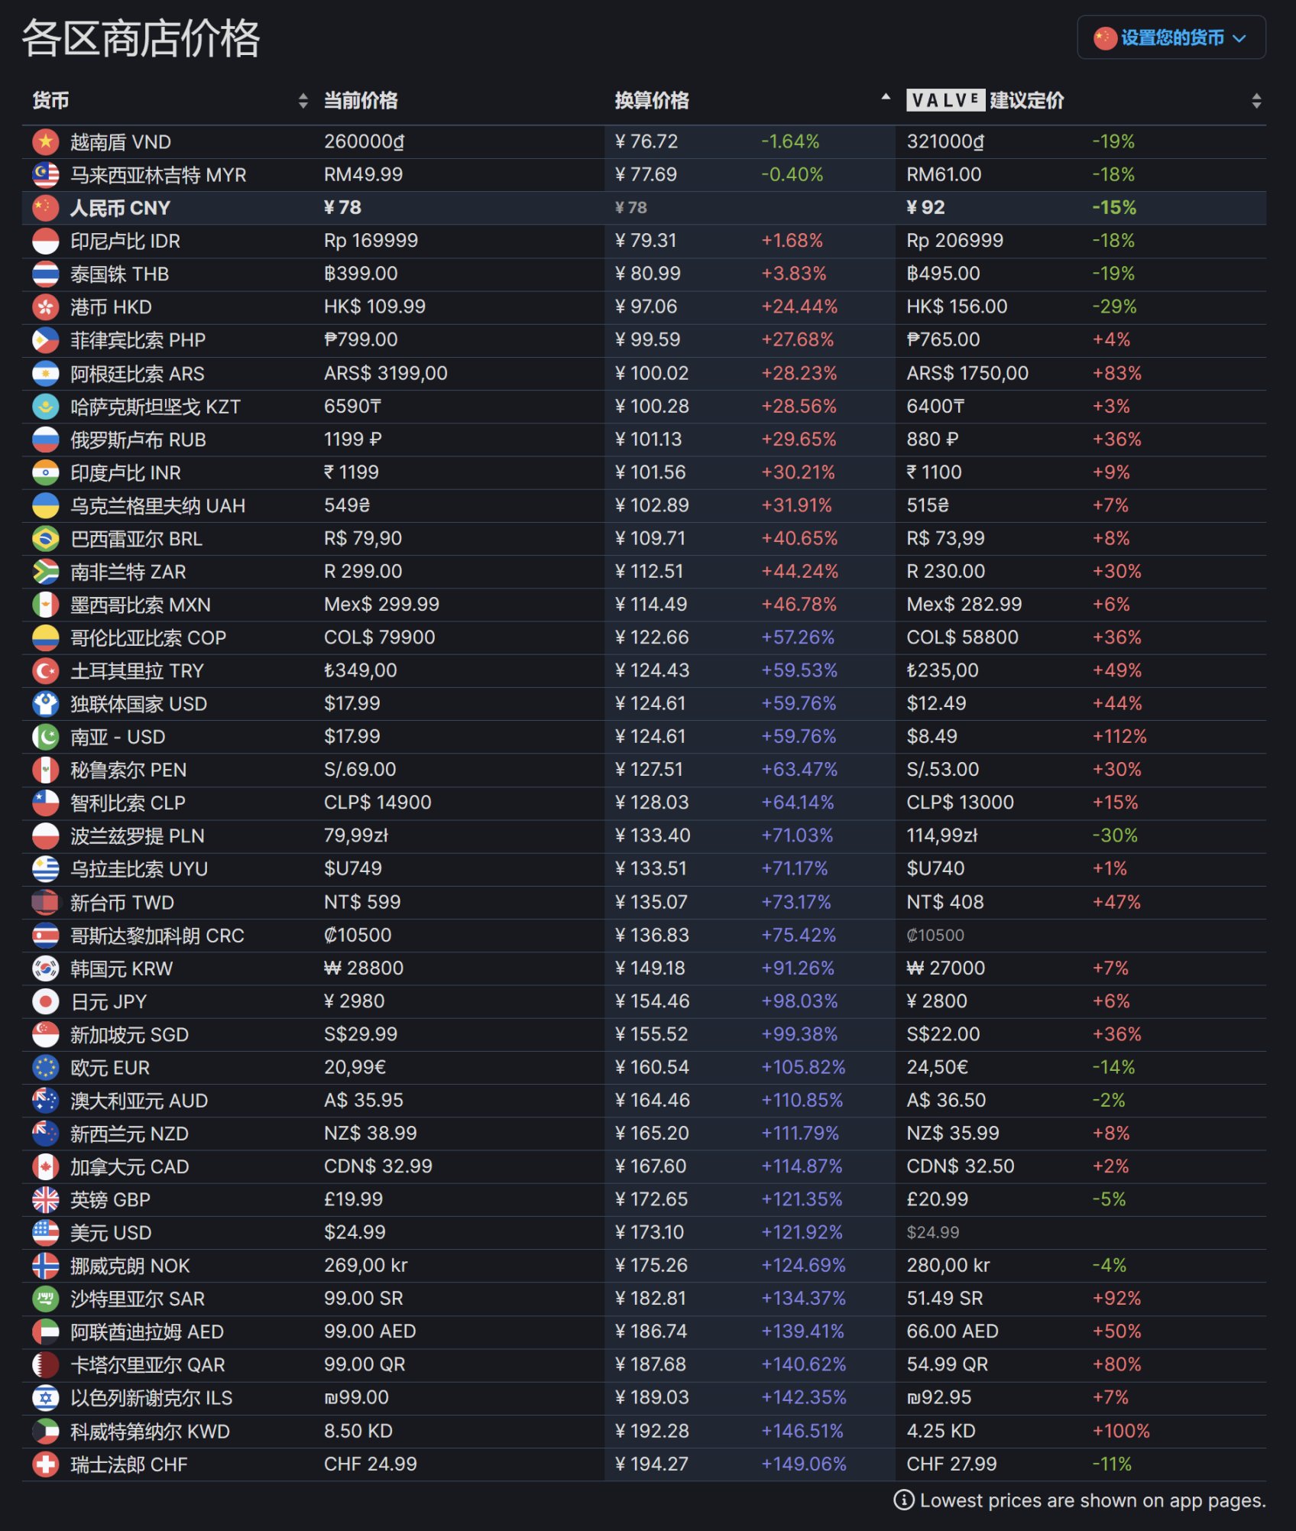Click the Argentina flag icon for ARS
1296x1531 pixels.
coord(46,373)
